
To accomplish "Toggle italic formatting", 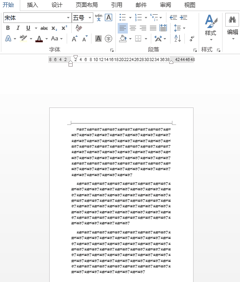I will [x=18, y=28].
